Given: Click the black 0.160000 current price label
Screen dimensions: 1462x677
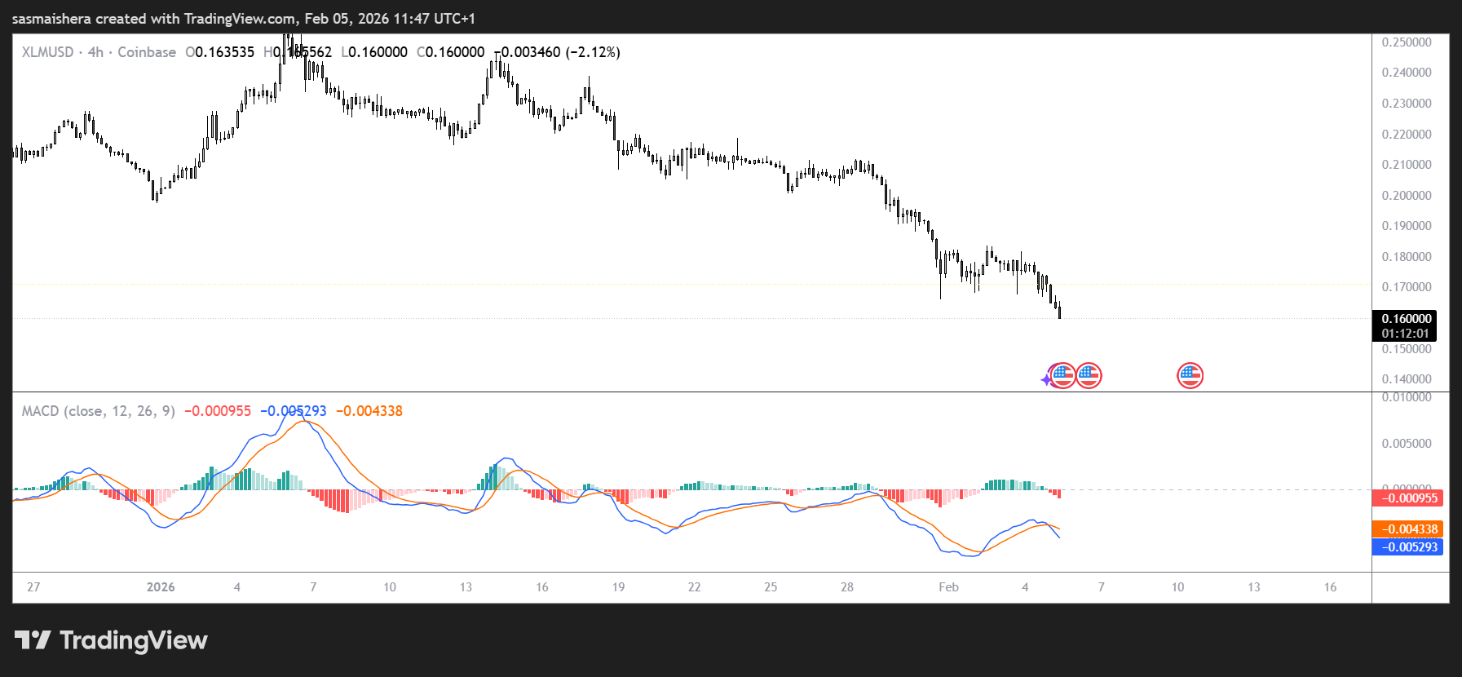Looking at the screenshot, I should pyautogui.click(x=1406, y=319).
